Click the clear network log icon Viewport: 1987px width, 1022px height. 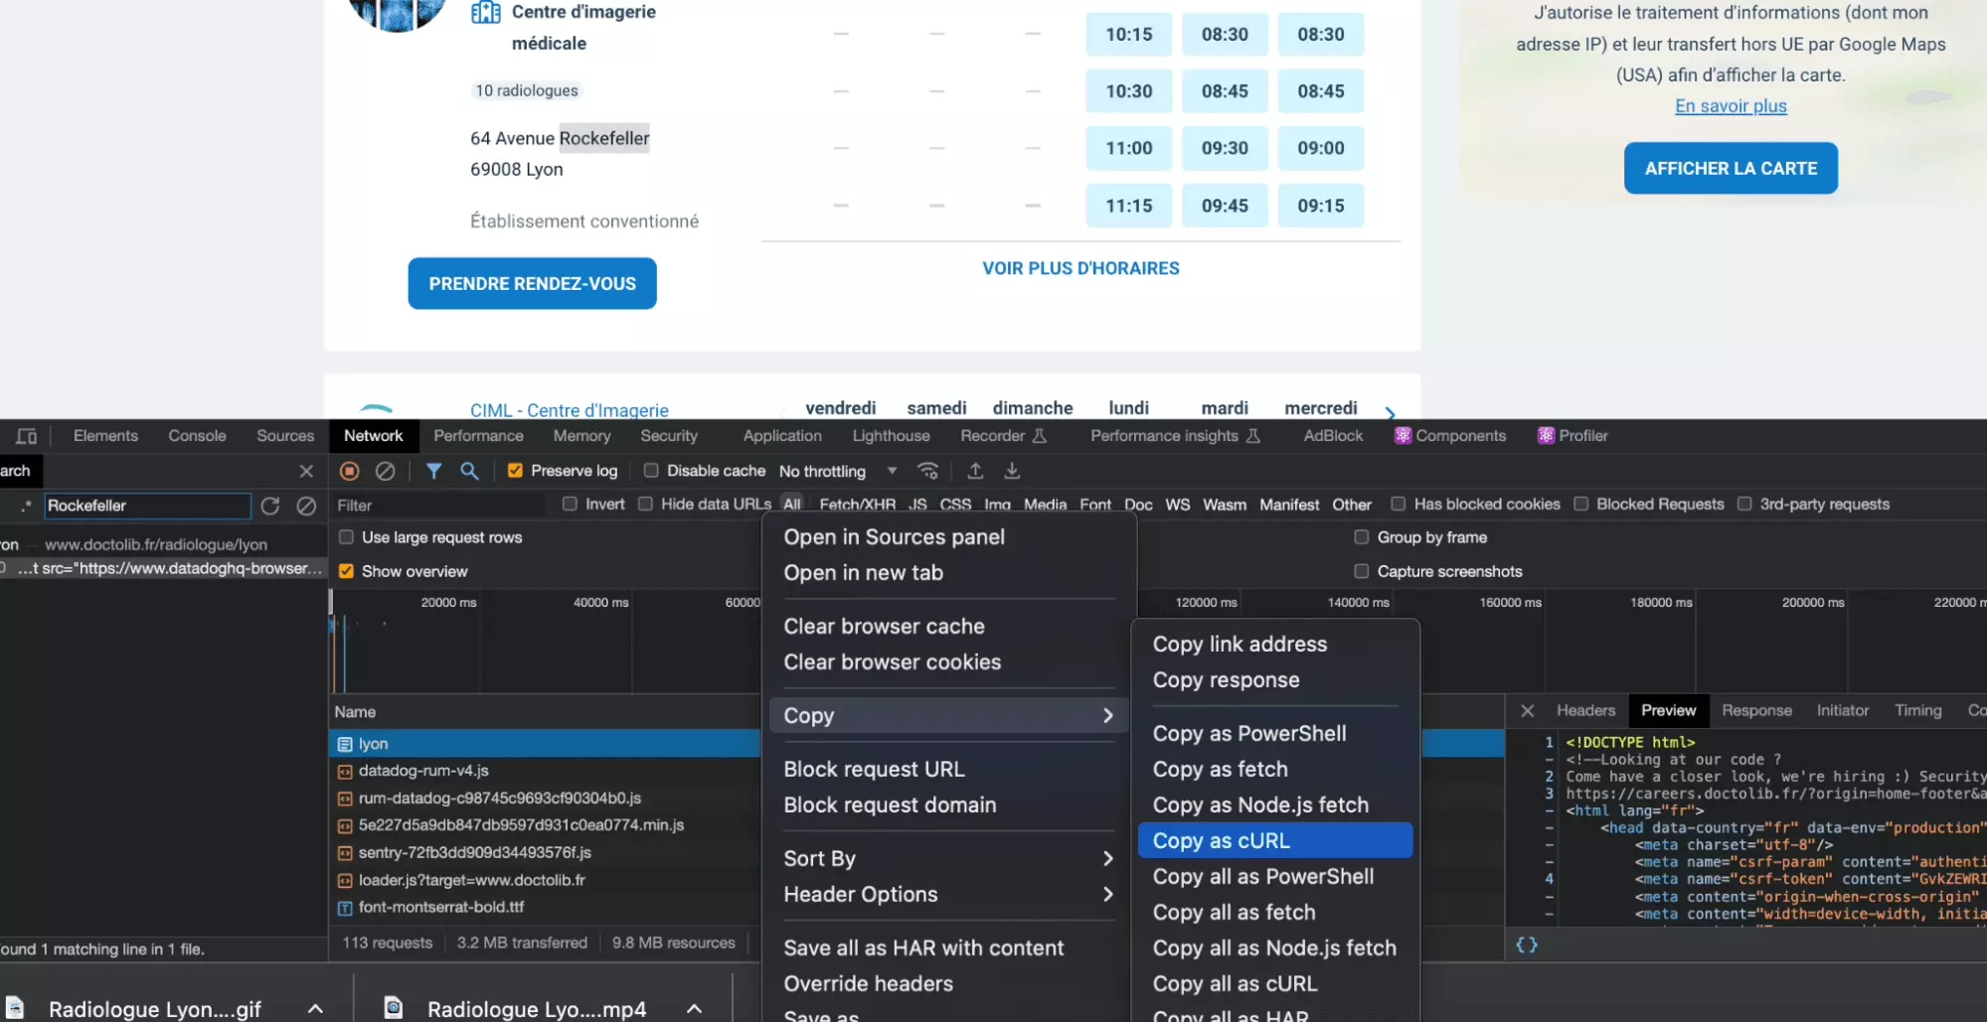[385, 471]
